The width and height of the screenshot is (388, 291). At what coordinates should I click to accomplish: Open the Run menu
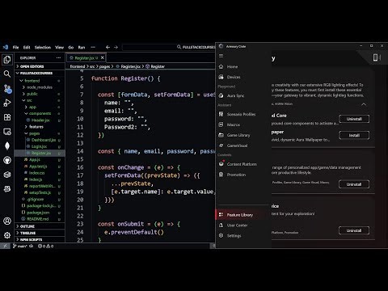pyautogui.click(x=82, y=48)
